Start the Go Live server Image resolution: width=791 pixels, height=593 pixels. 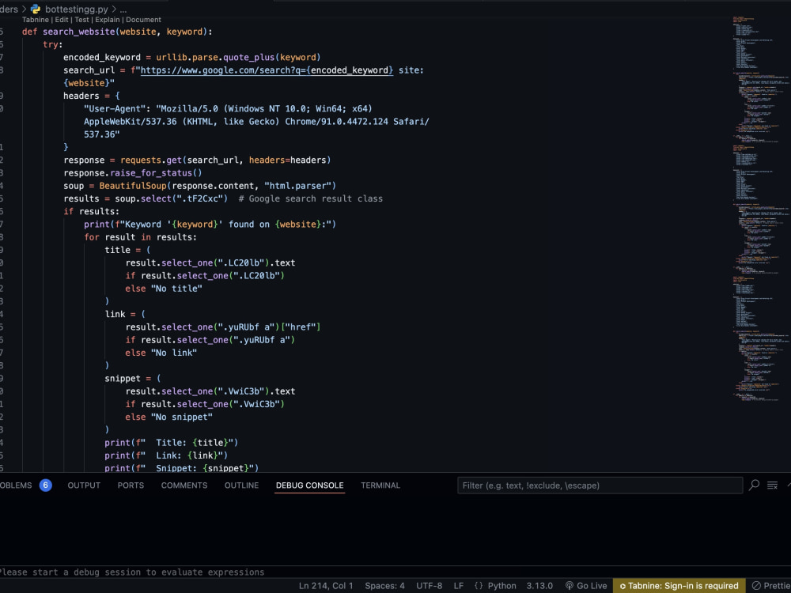tap(592, 585)
